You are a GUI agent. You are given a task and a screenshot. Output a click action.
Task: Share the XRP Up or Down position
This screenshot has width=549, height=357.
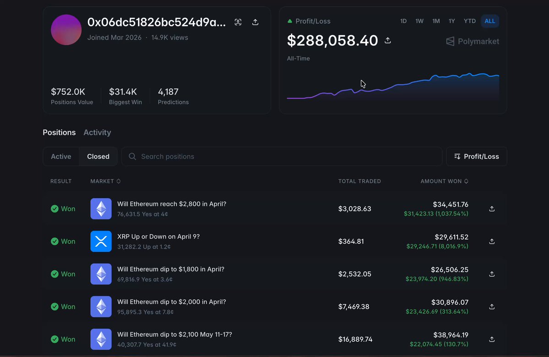(x=492, y=242)
